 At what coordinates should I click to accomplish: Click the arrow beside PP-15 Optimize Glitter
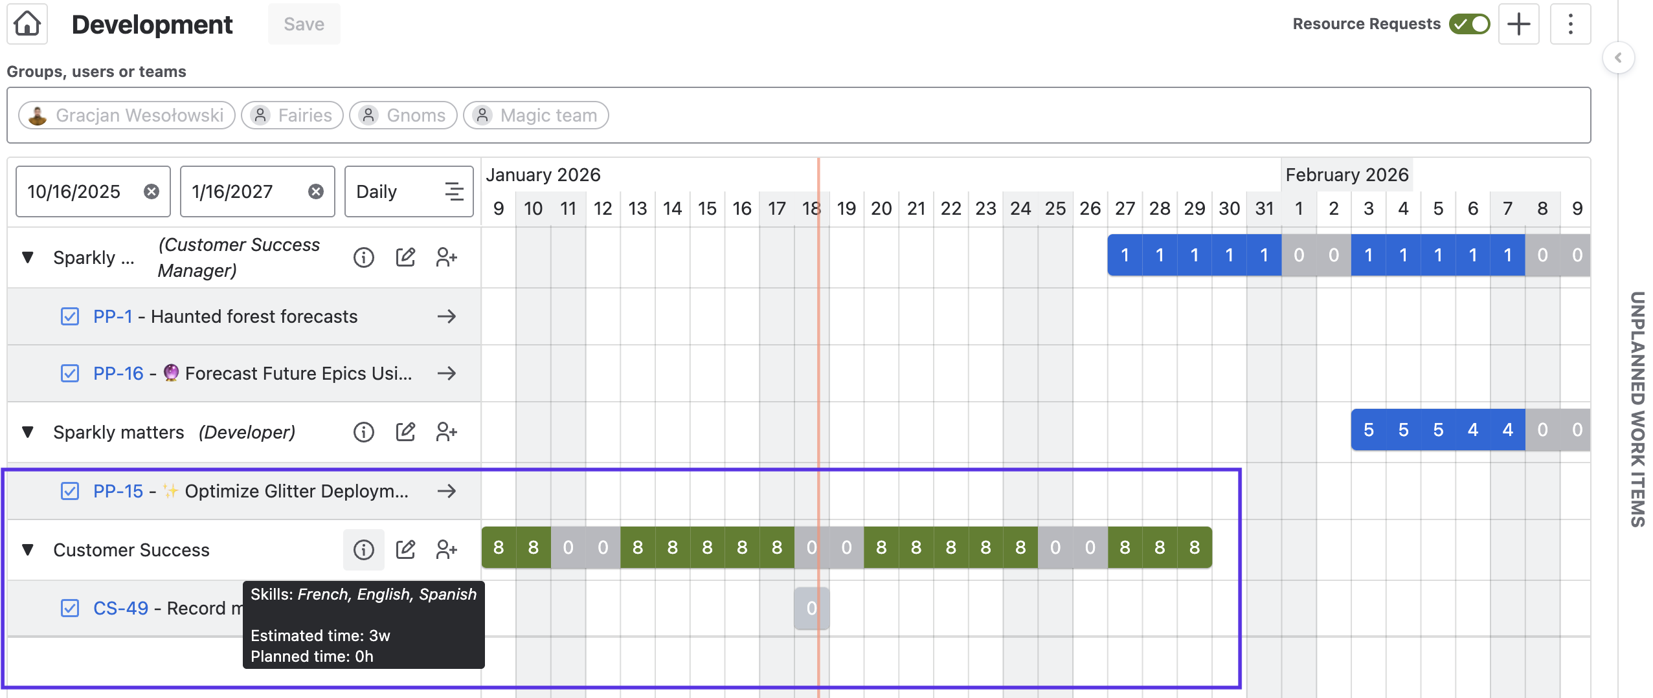point(446,491)
